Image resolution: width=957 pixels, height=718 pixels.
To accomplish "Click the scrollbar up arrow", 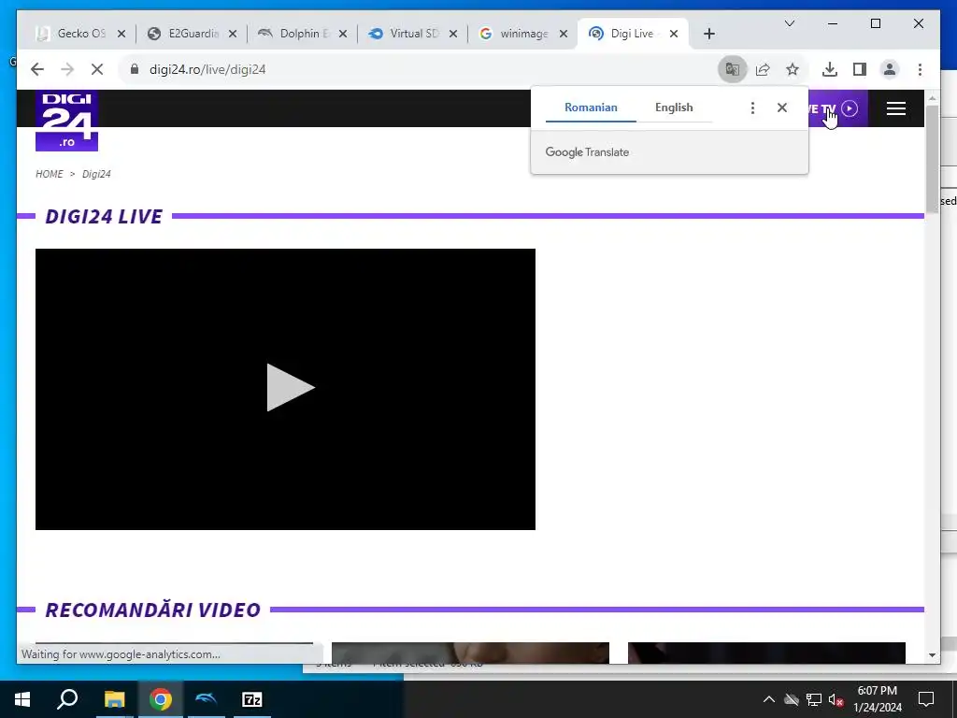I will pyautogui.click(x=932, y=97).
